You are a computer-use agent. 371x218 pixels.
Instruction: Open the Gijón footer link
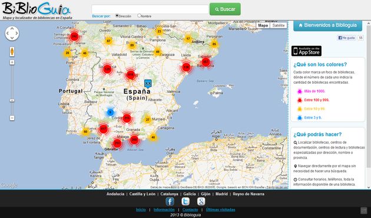coord(206,194)
